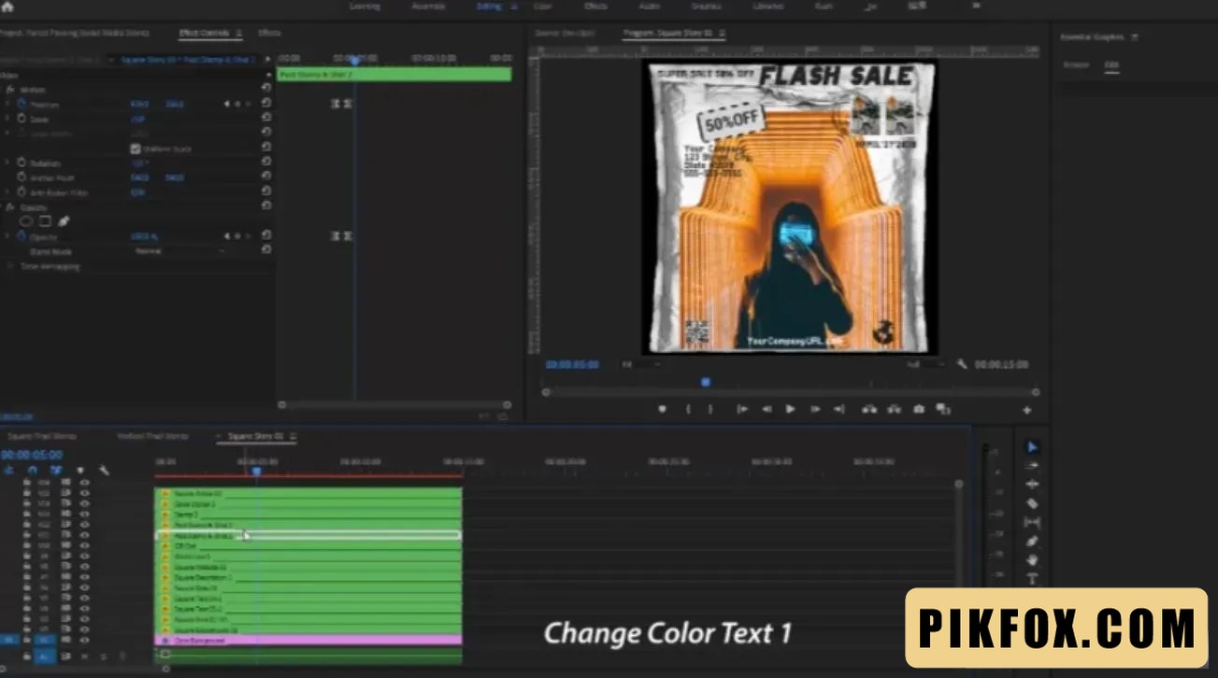Click the timeline Add Marker icon
The width and height of the screenshot is (1218, 678).
tap(80, 471)
